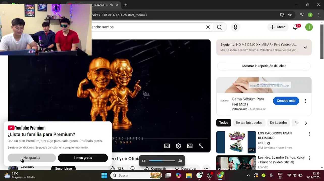Viewport: 324px width, 181px height.
Task: Select the Todos filter chip
Action: pos(224,123)
